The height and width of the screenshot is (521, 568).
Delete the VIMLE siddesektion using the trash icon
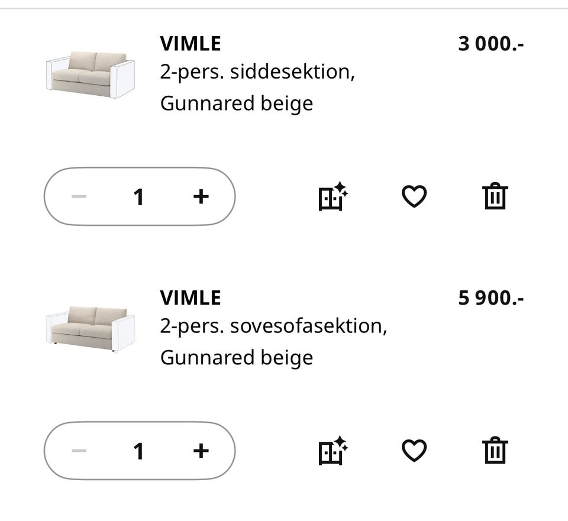point(496,197)
